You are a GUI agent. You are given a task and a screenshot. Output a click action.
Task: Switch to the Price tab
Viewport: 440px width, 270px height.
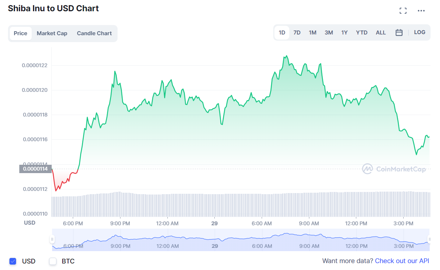(x=20, y=33)
